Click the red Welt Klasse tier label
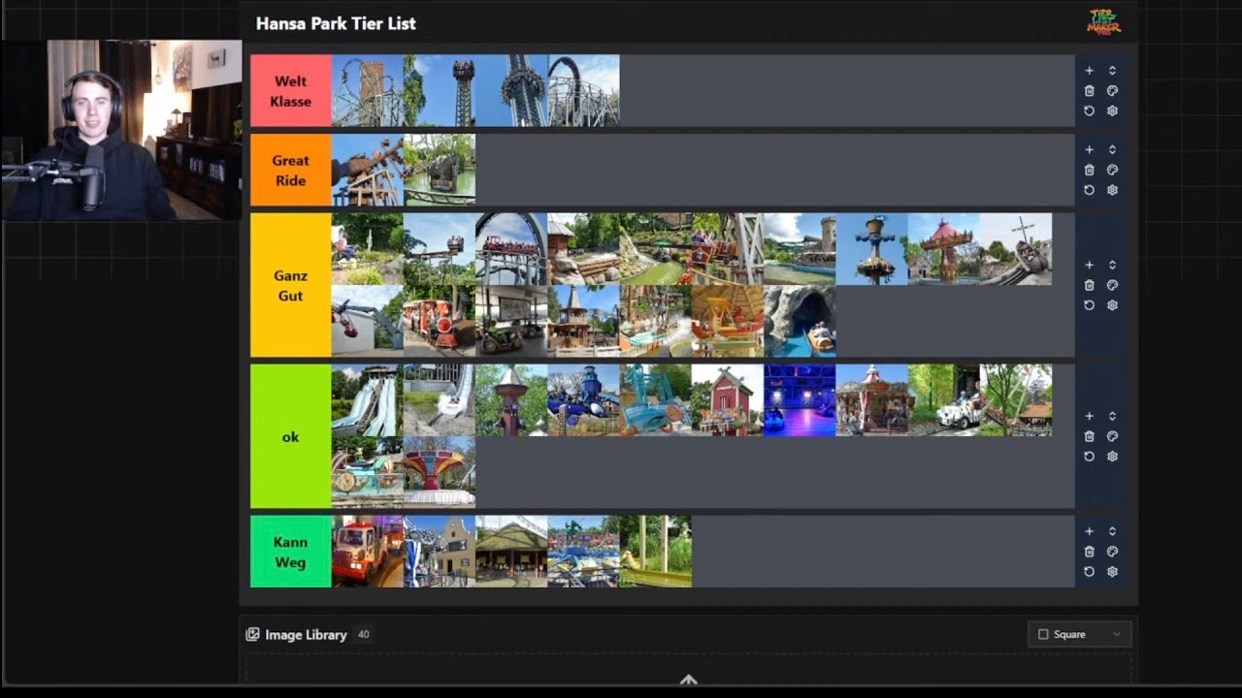Screen dimensions: 1242x698 291,90
